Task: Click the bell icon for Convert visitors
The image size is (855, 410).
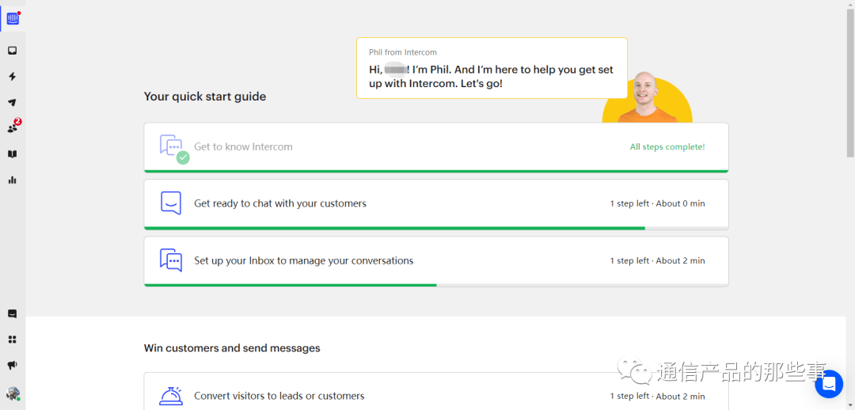Action: click(171, 396)
